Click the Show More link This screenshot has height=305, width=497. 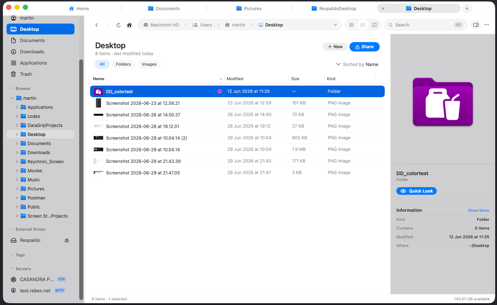tap(478, 210)
